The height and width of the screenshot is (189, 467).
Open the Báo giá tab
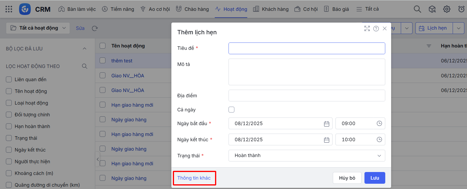(x=336, y=9)
